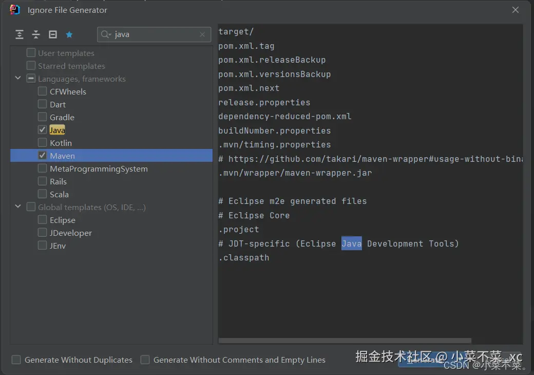The width and height of the screenshot is (534, 375).
Task: Toggle the star favorite template icon
Action: [x=69, y=34]
